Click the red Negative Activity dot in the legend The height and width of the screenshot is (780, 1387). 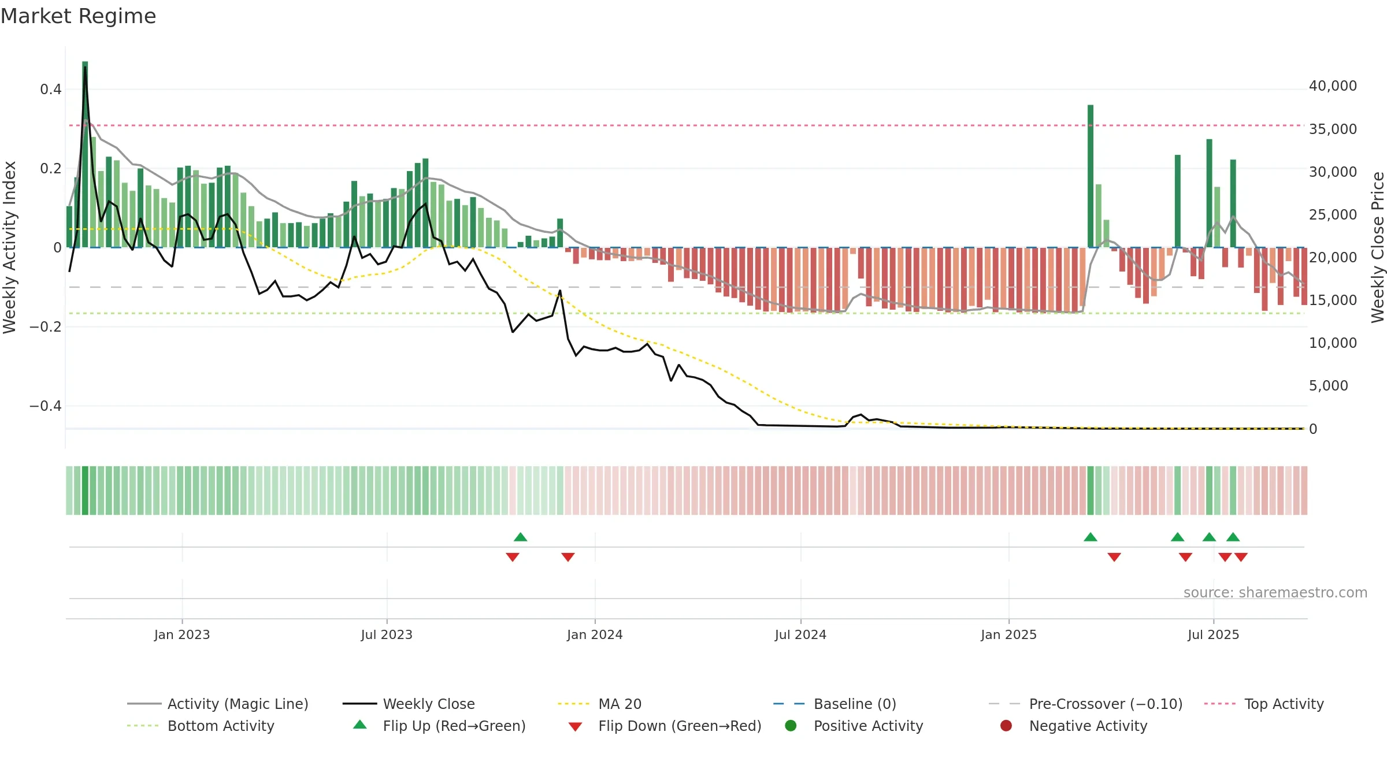pyautogui.click(x=1006, y=726)
